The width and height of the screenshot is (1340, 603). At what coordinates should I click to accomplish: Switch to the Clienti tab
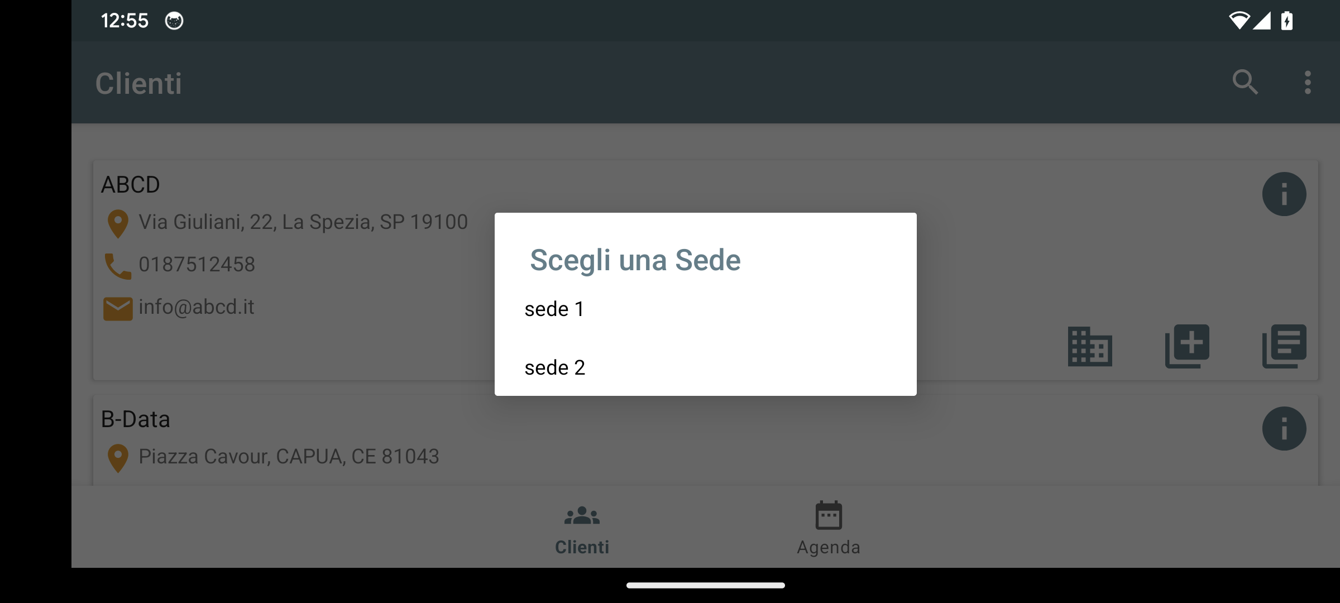(x=582, y=528)
